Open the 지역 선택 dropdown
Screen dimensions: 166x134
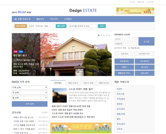(30, 87)
